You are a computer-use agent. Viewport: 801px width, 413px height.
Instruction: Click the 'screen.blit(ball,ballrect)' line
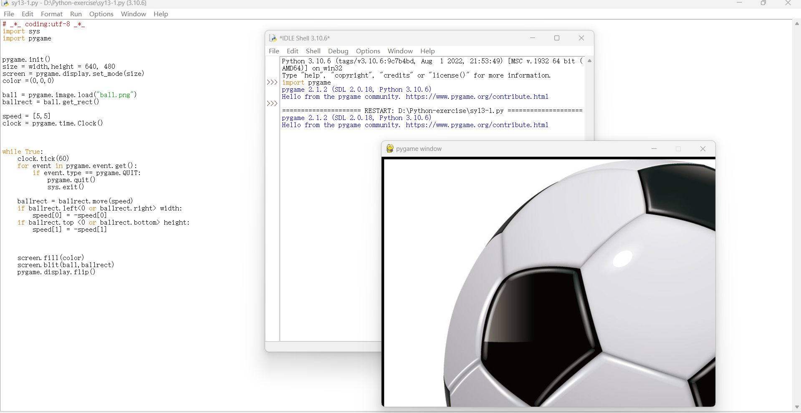pos(66,265)
